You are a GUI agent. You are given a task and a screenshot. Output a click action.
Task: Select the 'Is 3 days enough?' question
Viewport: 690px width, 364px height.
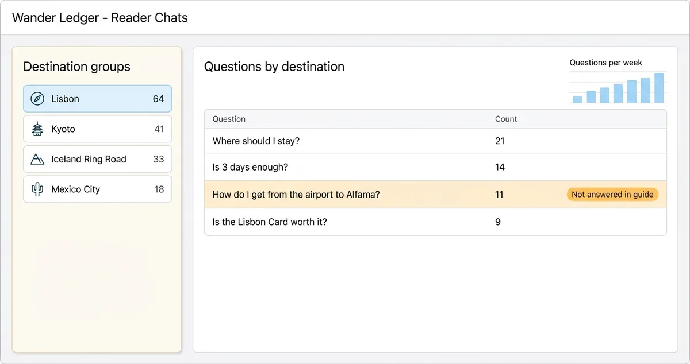click(x=435, y=167)
